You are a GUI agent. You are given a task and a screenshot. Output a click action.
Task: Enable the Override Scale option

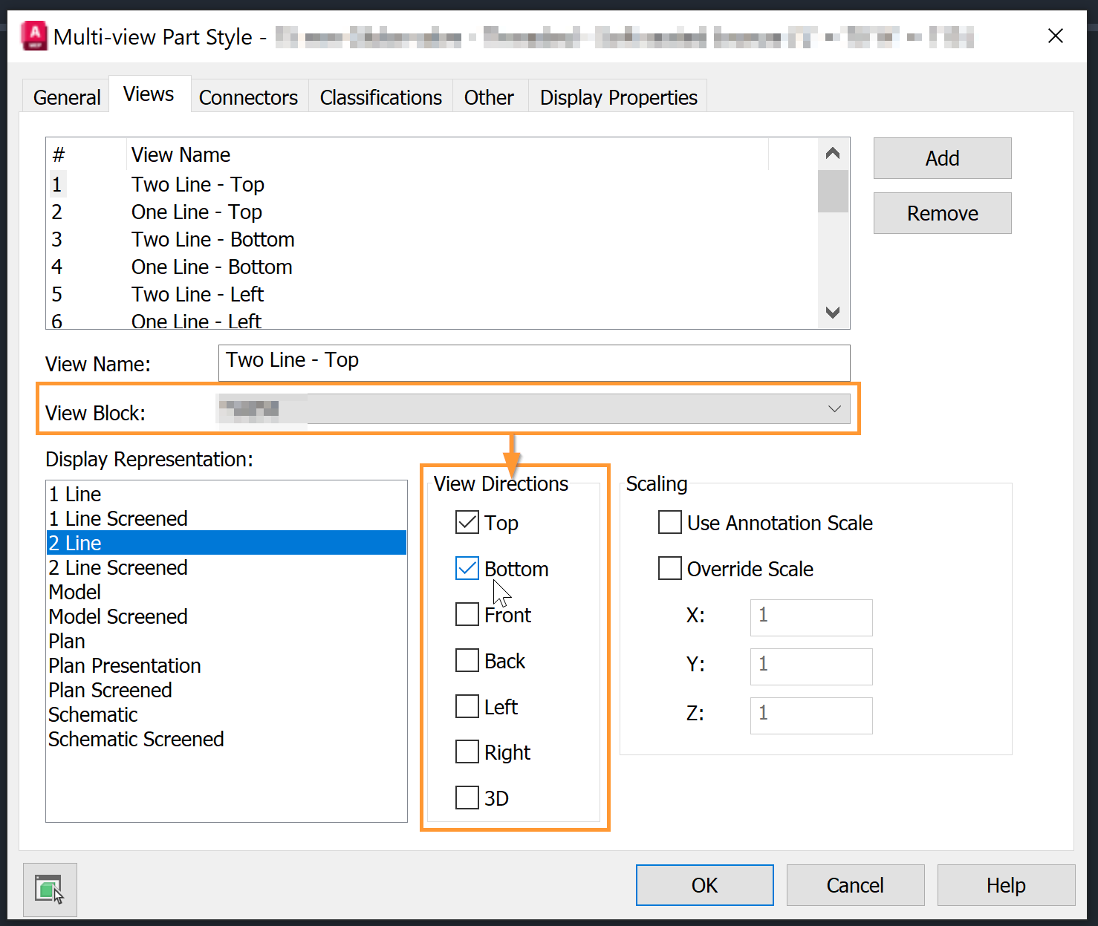[x=670, y=569]
